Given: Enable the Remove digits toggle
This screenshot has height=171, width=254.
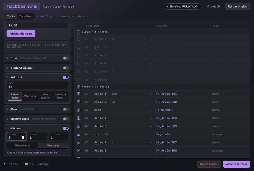Looking at the screenshot, I should pos(66,119).
